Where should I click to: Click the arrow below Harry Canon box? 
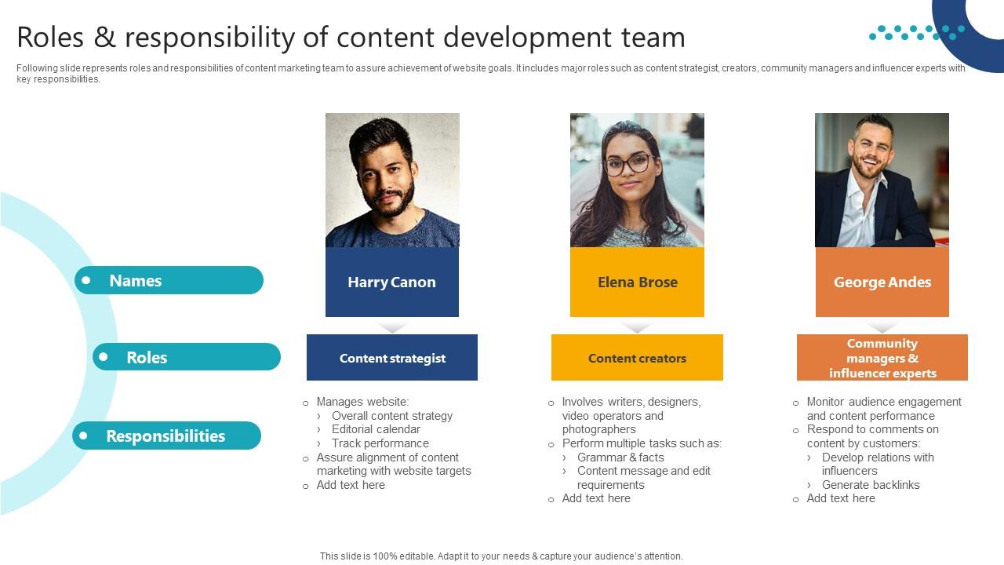tap(392, 326)
